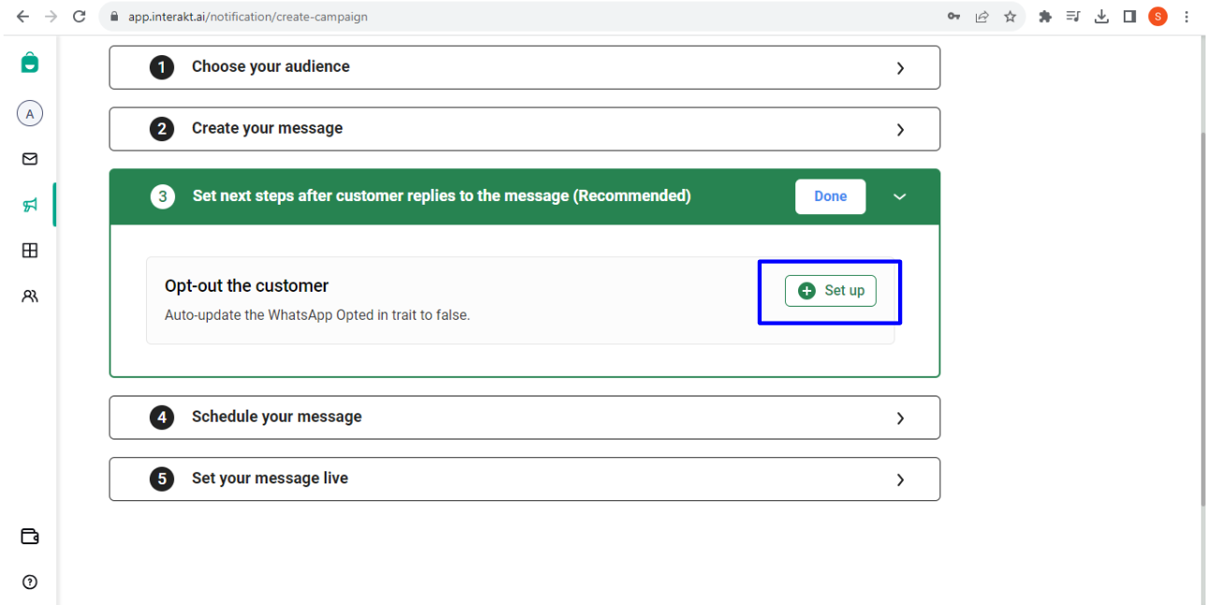The width and height of the screenshot is (1206, 605).
Task: Open the campaigns megaphone icon in sidebar
Action: click(30, 205)
